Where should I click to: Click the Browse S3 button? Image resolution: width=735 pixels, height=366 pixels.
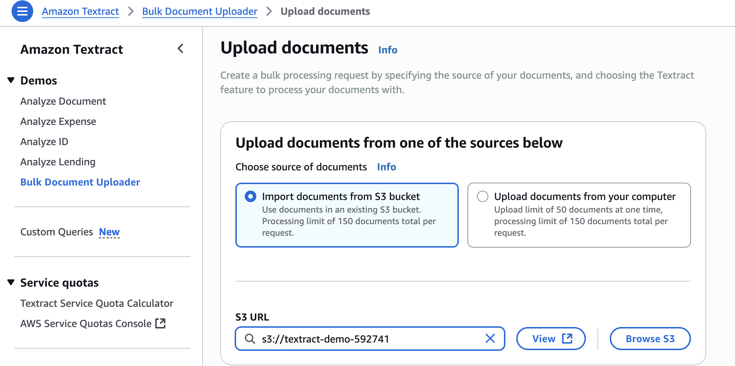coord(650,339)
